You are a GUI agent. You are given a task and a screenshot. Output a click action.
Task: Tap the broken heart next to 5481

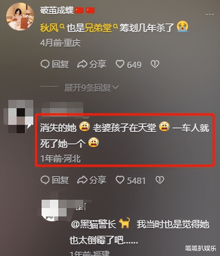click(x=160, y=180)
